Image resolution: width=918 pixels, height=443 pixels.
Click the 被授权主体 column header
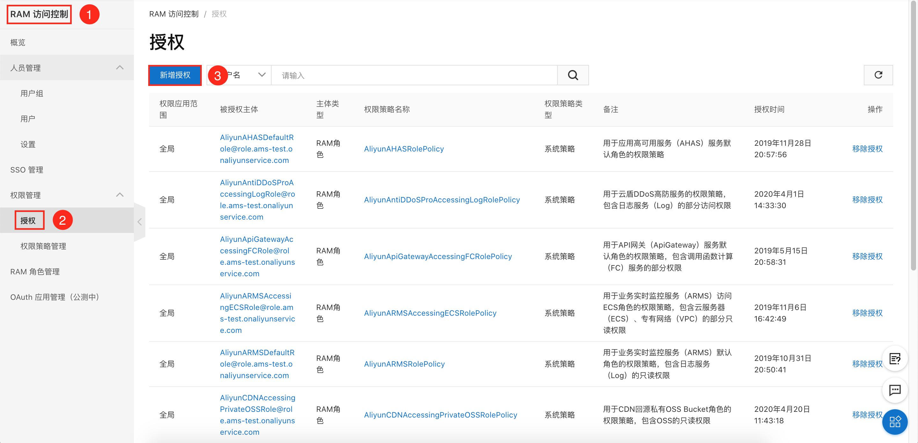tap(239, 109)
